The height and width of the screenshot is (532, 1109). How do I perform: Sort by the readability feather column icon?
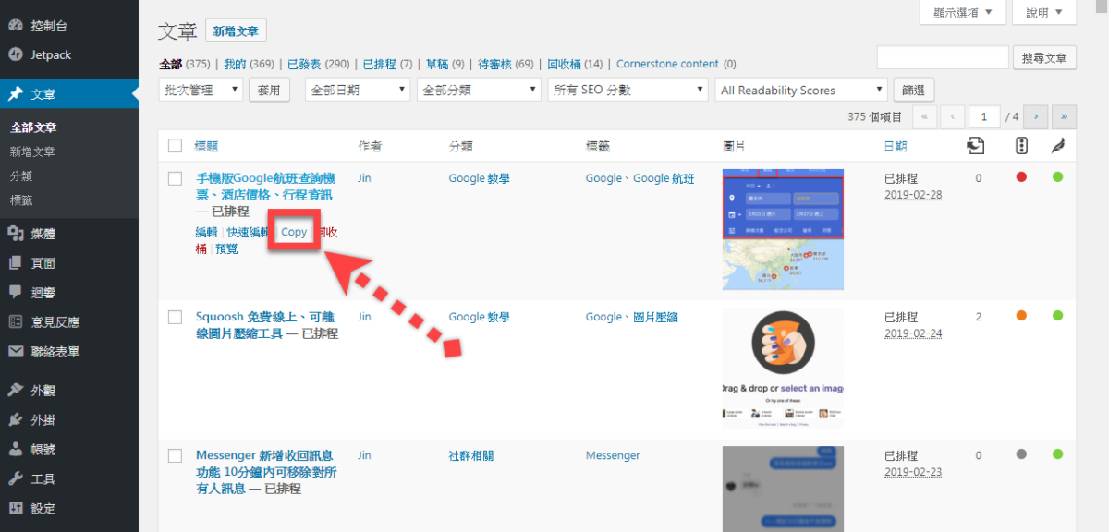pos(1057,146)
